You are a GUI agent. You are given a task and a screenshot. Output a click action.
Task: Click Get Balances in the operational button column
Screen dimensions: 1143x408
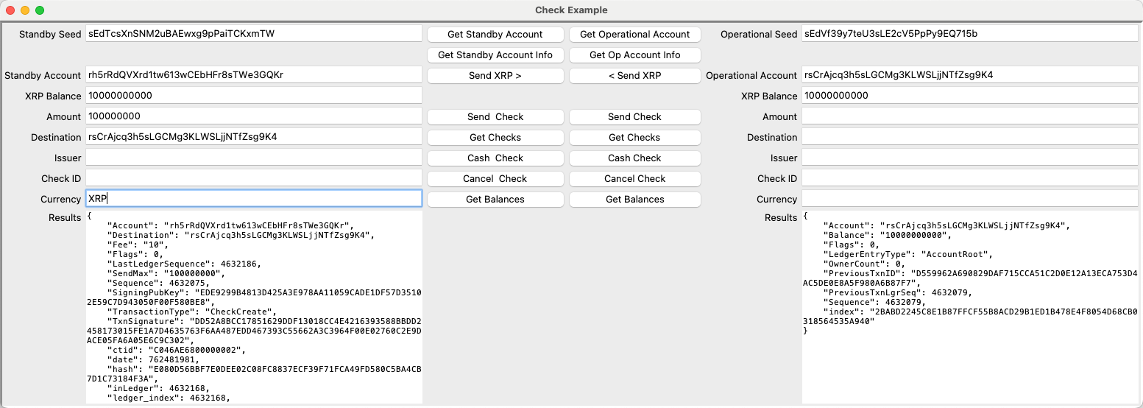click(x=634, y=199)
